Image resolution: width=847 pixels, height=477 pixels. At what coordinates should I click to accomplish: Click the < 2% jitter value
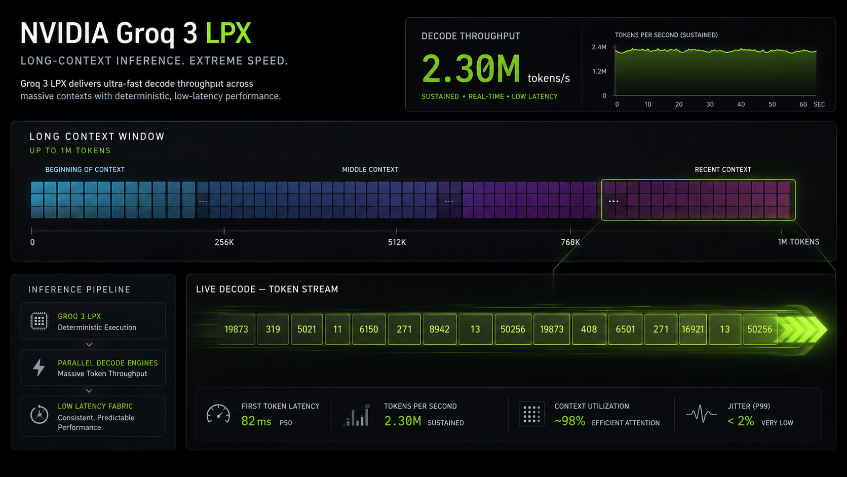pos(741,421)
